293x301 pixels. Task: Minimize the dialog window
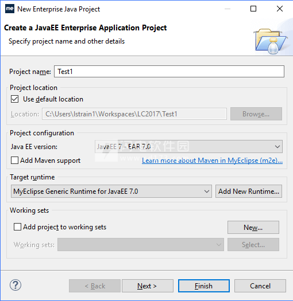click(228, 9)
